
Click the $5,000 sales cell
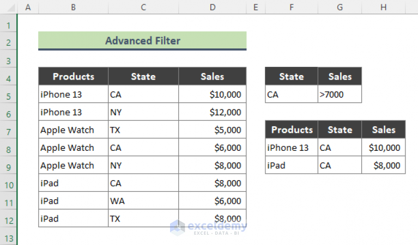point(212,130)
